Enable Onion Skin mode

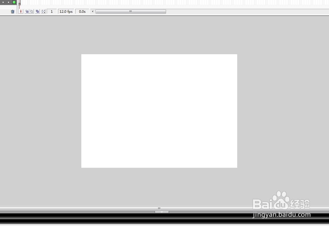(x=27, y=12)
